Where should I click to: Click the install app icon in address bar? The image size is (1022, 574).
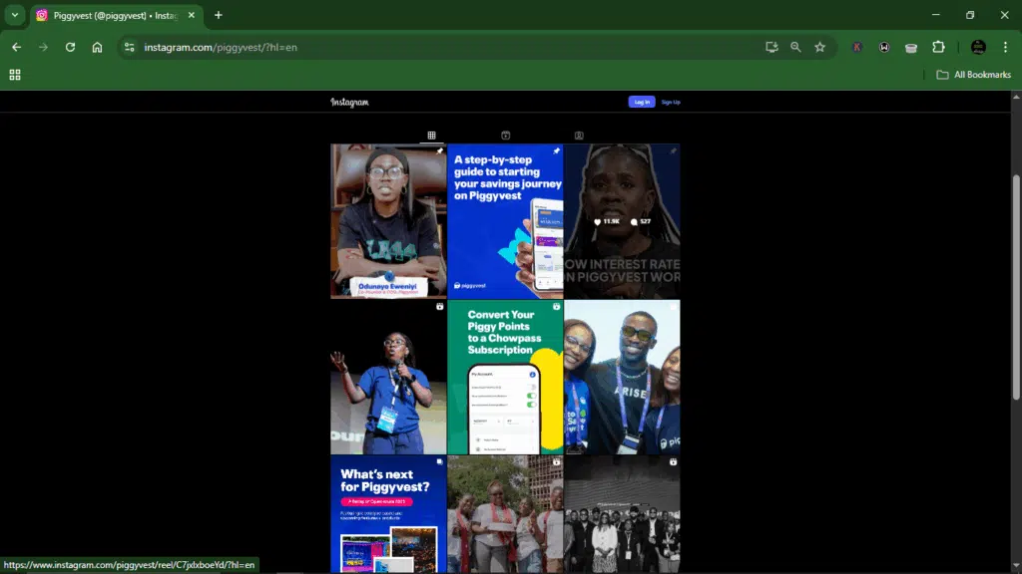770,47
